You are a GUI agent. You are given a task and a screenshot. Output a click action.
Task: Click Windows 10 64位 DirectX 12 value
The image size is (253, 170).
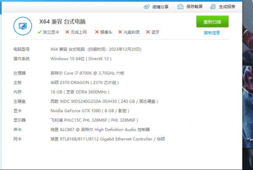81,59
